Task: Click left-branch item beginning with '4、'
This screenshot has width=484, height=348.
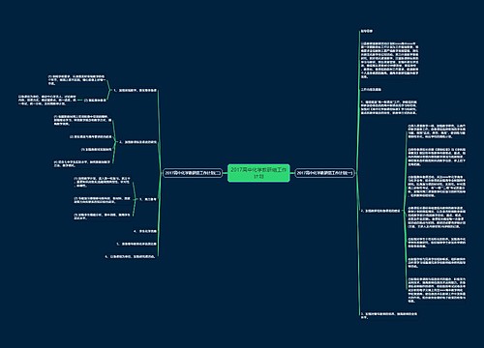Action: [145, 231]
